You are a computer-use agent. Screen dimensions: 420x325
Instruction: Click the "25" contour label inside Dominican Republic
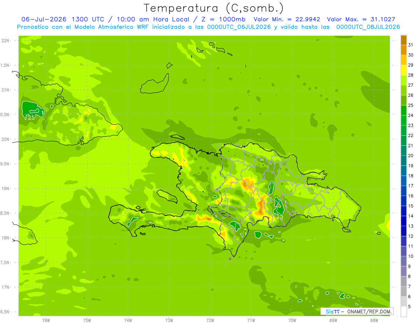click(280, 217)
